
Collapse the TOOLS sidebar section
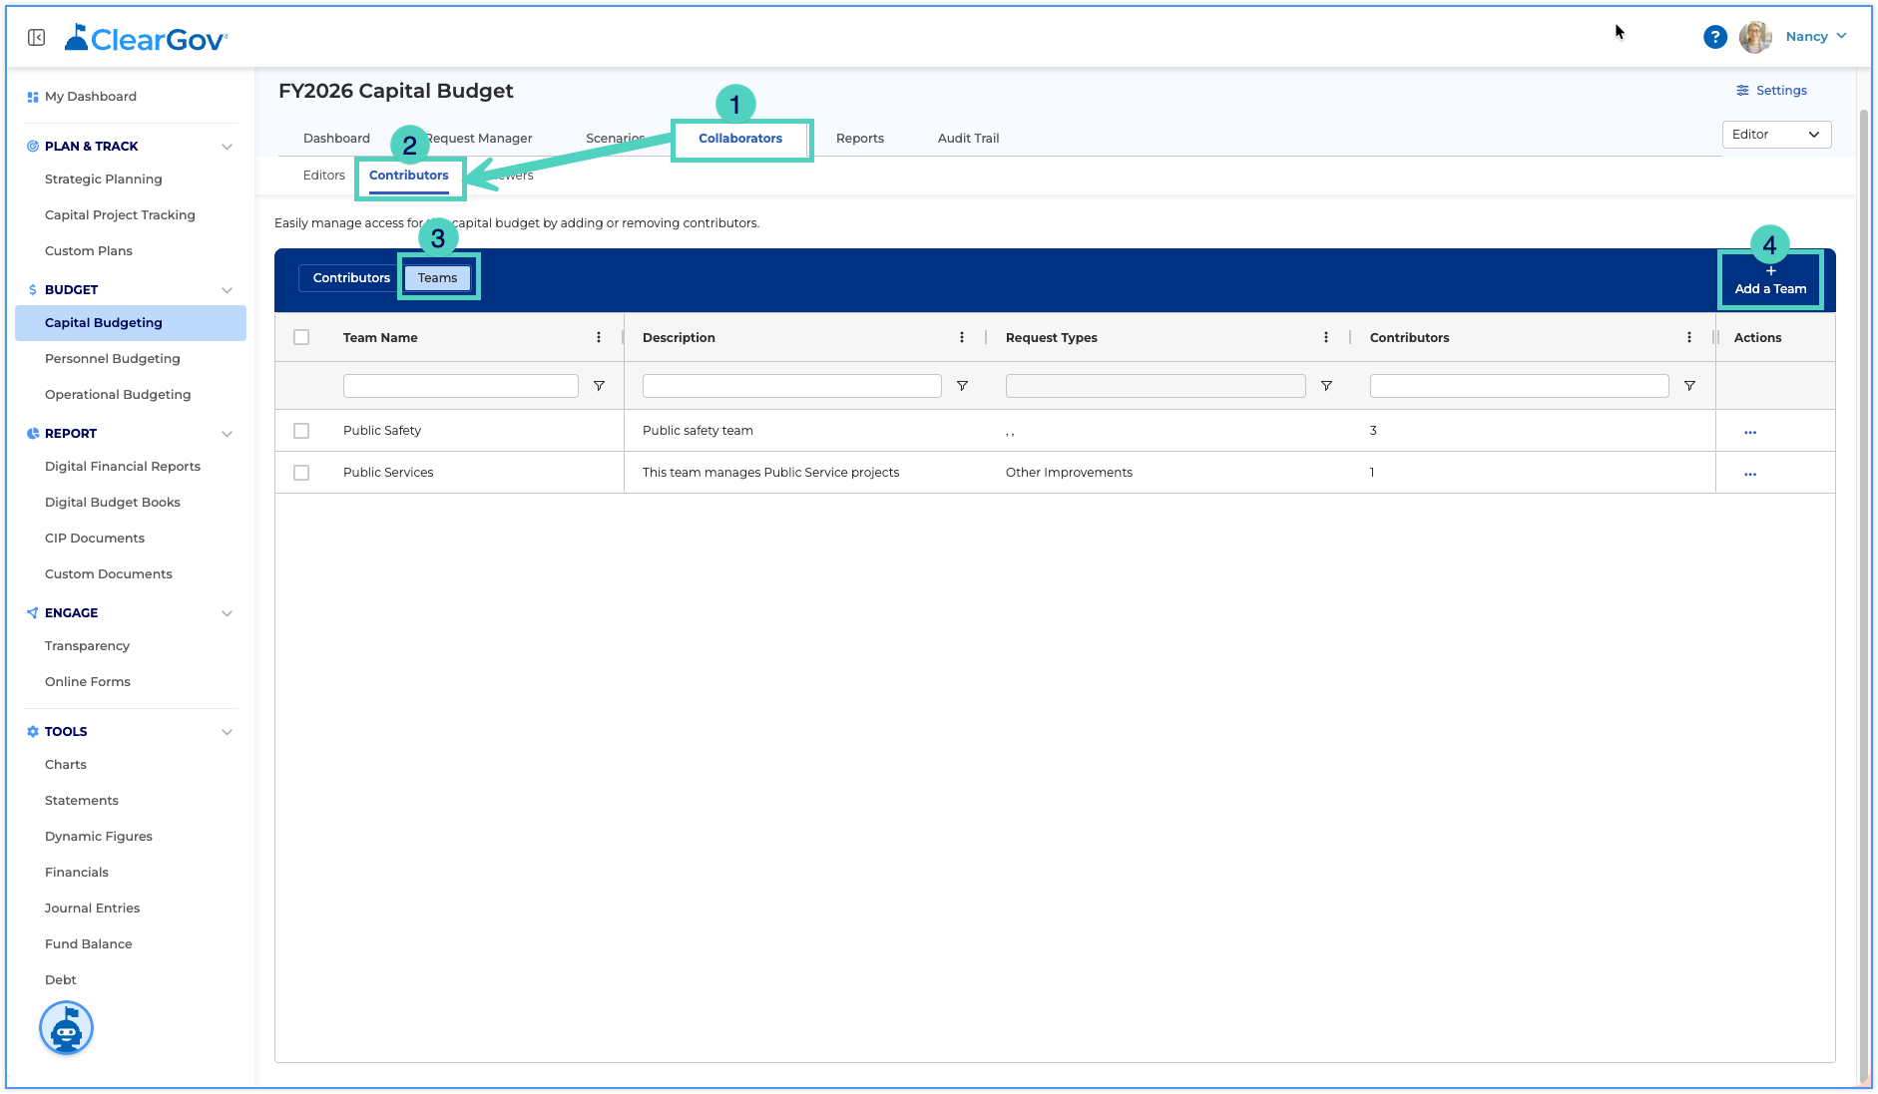pyautogui.click(x=227, y=732)
